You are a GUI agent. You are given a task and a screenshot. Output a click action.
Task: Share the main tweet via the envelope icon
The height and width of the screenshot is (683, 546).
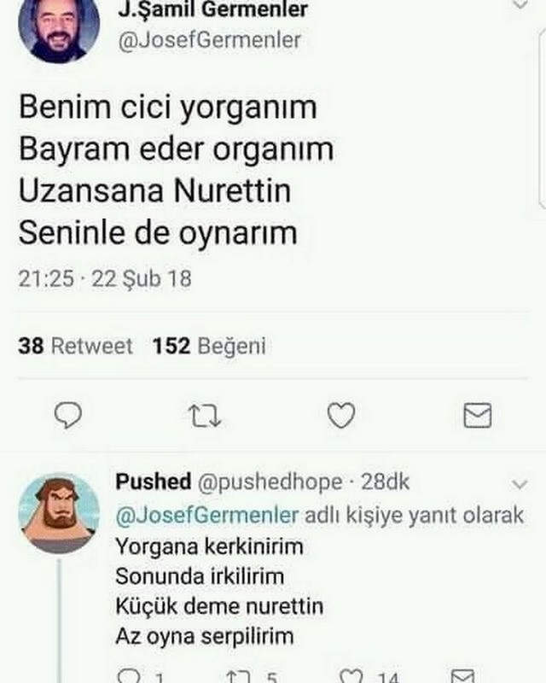[x=477, y=415]
